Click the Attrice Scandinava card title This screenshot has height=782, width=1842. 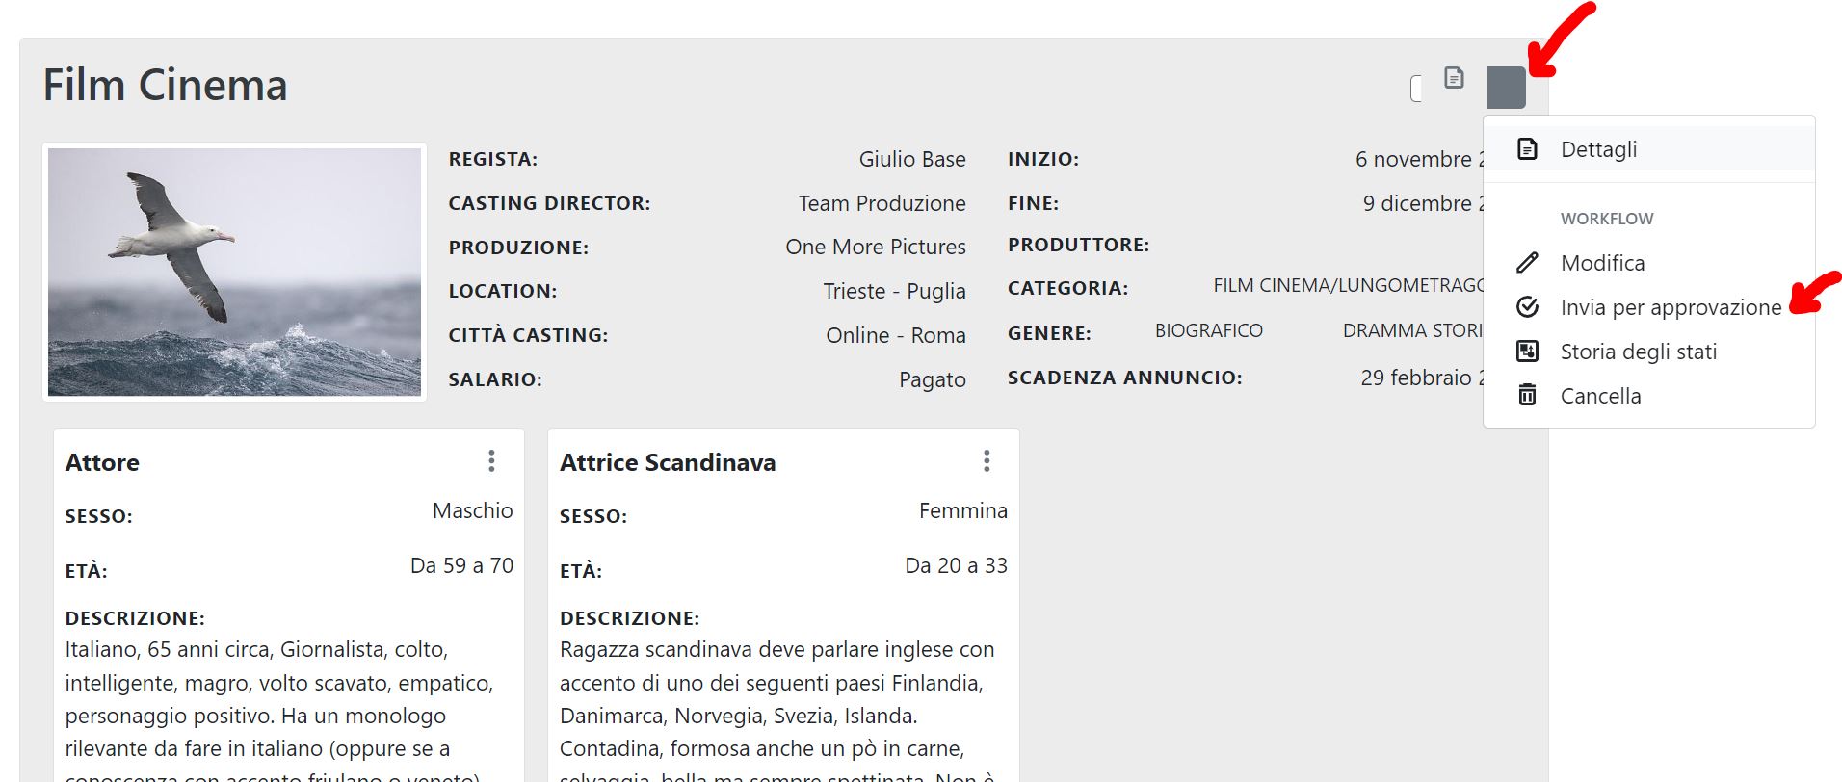pyautogui.click(x=668, y=462)
